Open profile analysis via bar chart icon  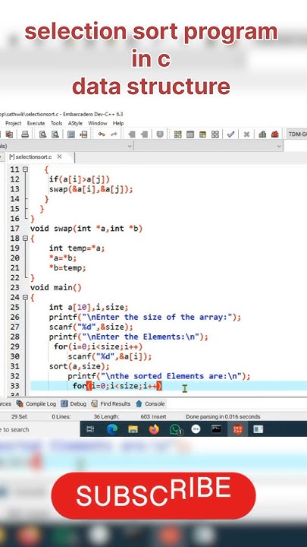(262, 134)
